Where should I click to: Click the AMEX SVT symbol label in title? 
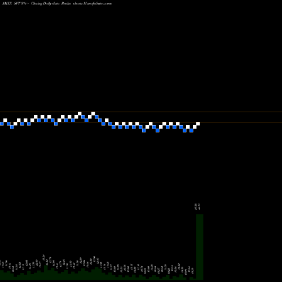(x=11, y=3)
